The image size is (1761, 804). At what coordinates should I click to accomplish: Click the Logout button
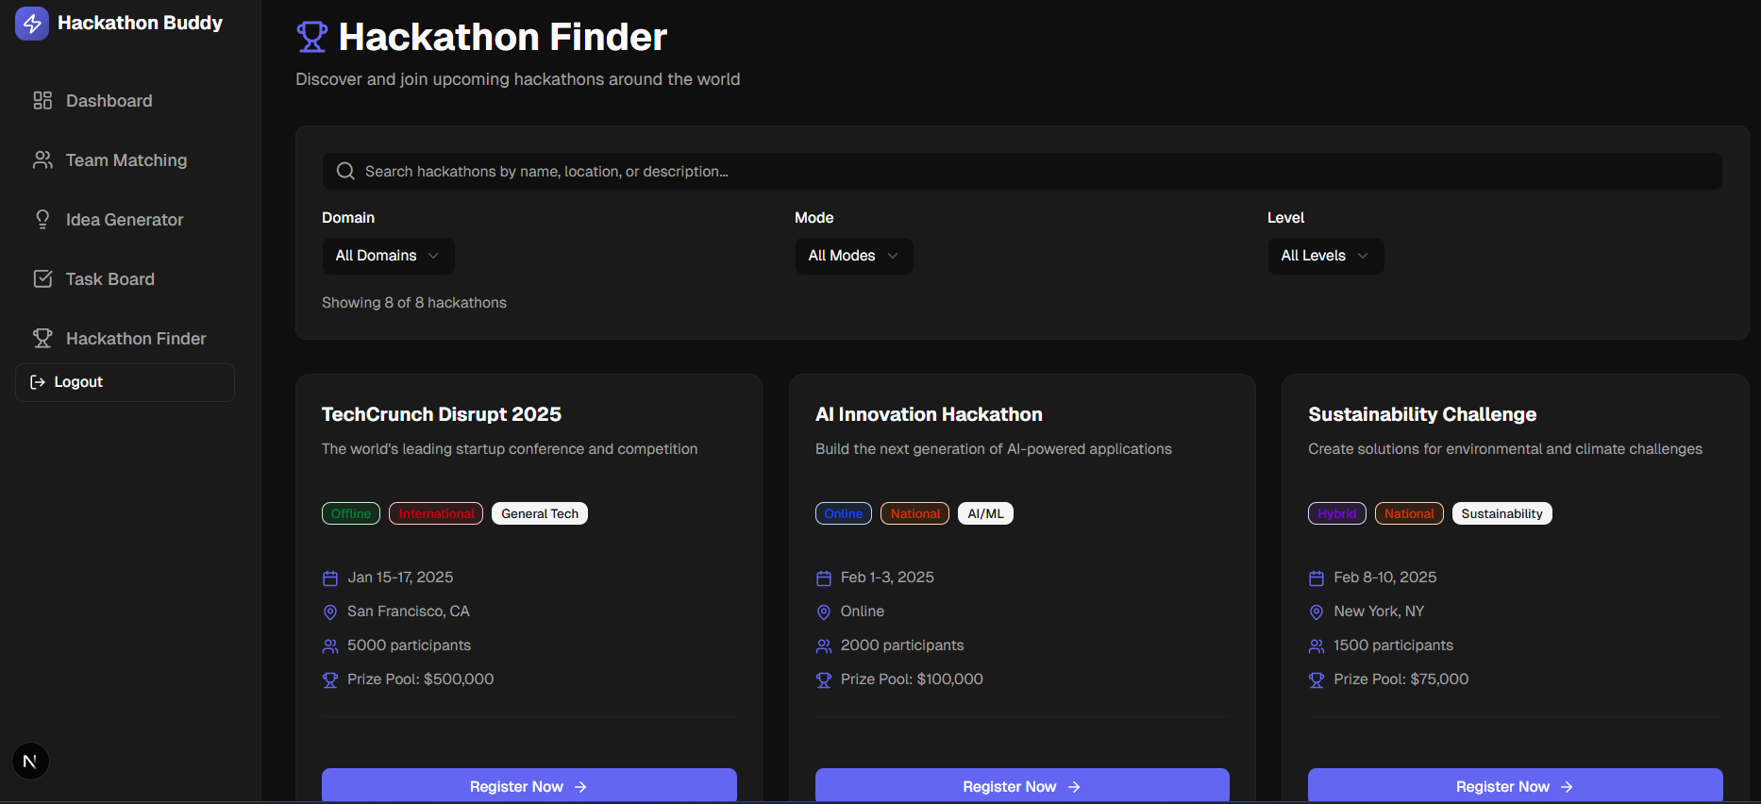click(125, 382)
